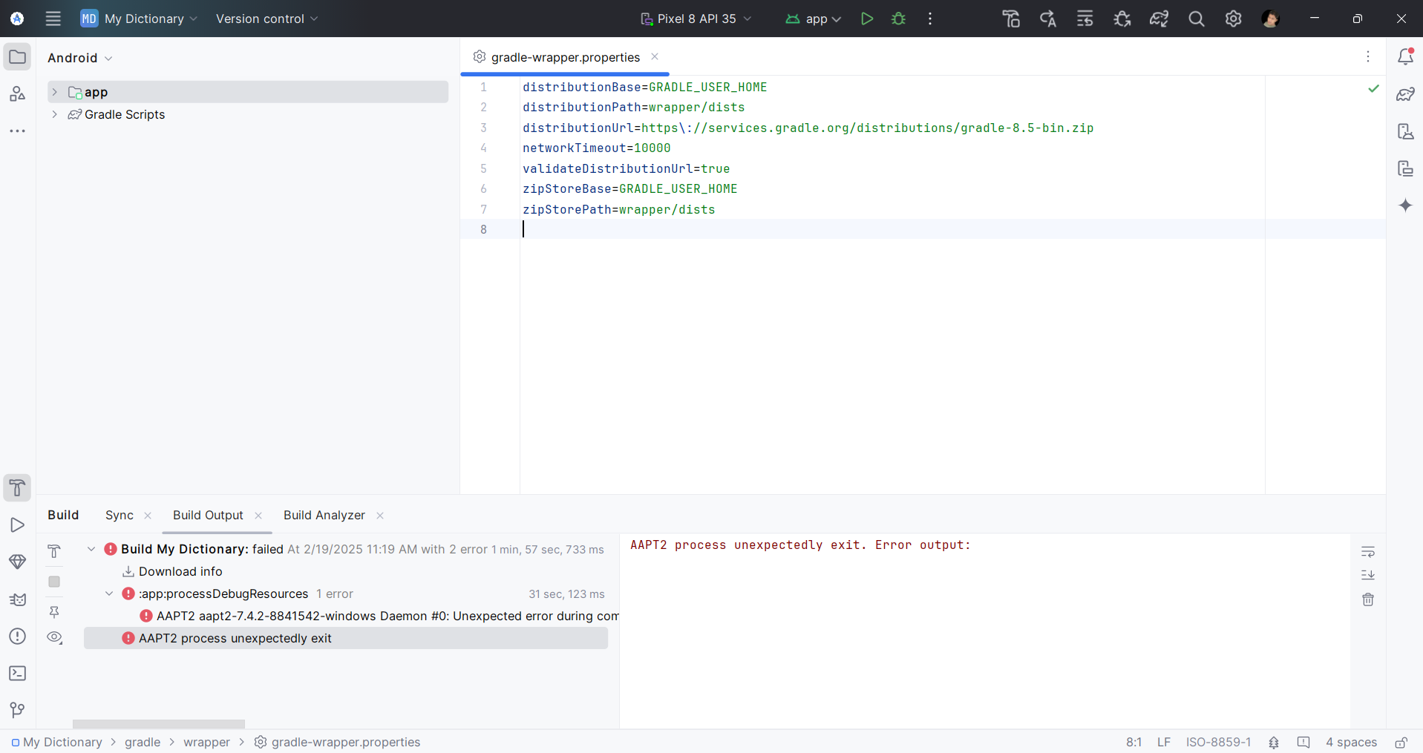Expand the app module tree node
The width and height of the screenshot is (1423, 753).
[54, 92]
